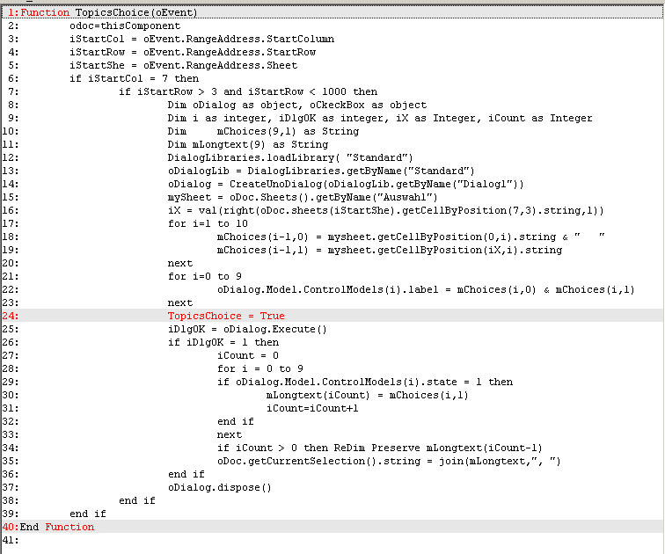Click the highlighted line number 24
This screenshot has height=554, width=665.
[x=11, y=316]
